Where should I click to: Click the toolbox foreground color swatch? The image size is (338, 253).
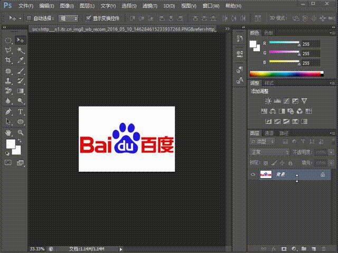coord(11,144)
